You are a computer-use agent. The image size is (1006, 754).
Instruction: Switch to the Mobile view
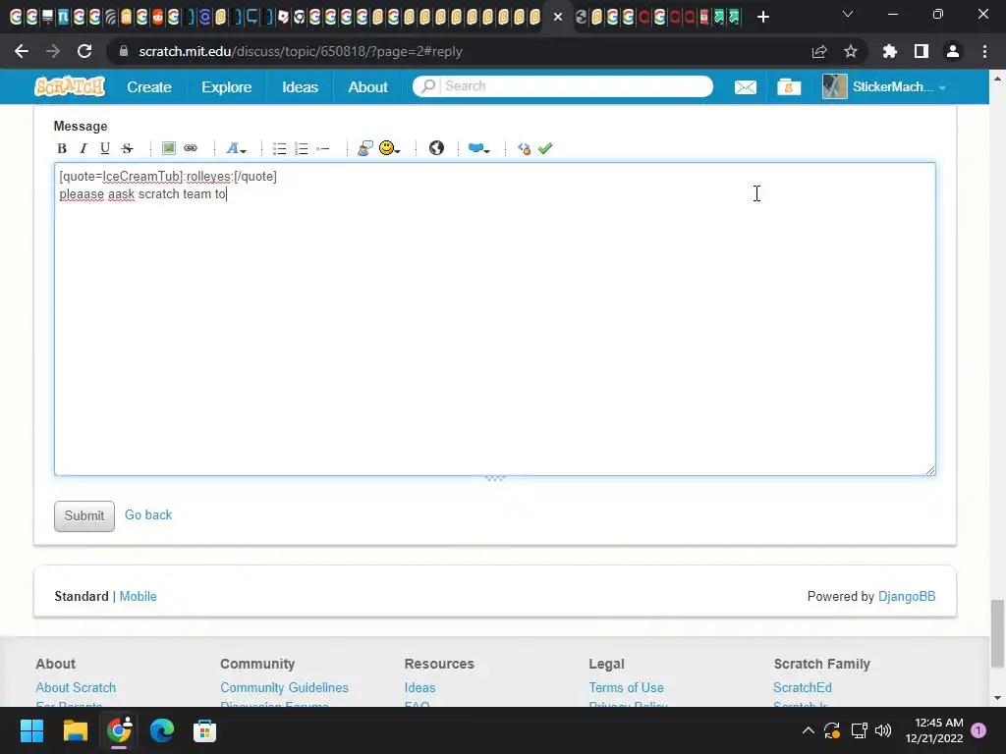tap(138, 596)
